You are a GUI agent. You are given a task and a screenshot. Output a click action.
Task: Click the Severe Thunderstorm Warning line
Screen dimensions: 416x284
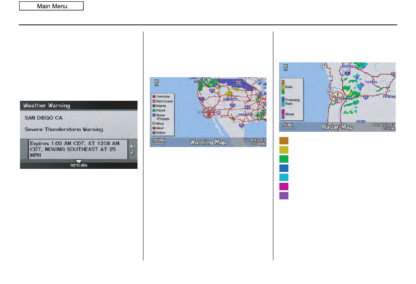[x=64, y=129]
